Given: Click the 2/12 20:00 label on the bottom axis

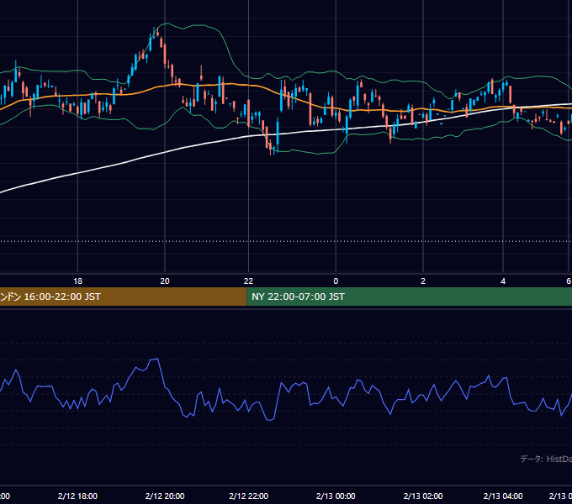Looking at the screenshot, I should (x=165, y=496).
